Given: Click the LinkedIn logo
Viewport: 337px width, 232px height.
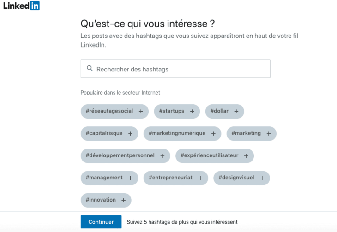Looking at the screenshot, I should pyautogui.click(x=21, y=6).
